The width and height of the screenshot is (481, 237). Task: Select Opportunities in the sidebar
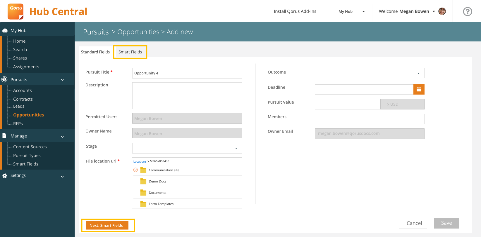(28, 115)
